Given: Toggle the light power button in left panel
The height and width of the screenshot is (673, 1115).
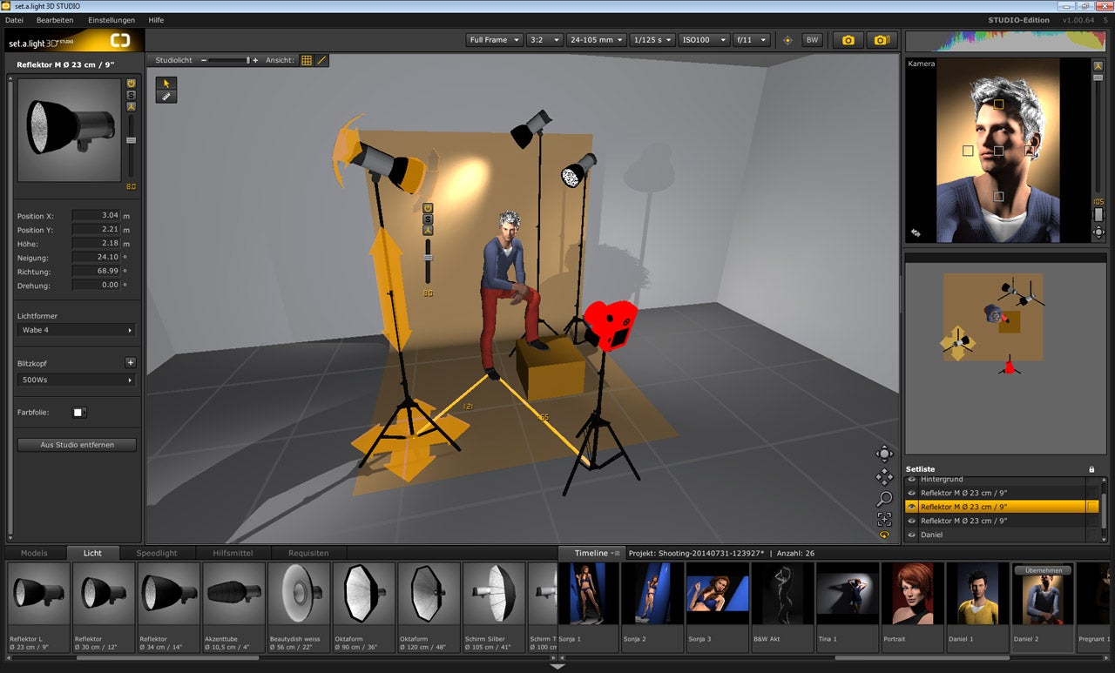Looking at the screenshot, I should [132, 84].
